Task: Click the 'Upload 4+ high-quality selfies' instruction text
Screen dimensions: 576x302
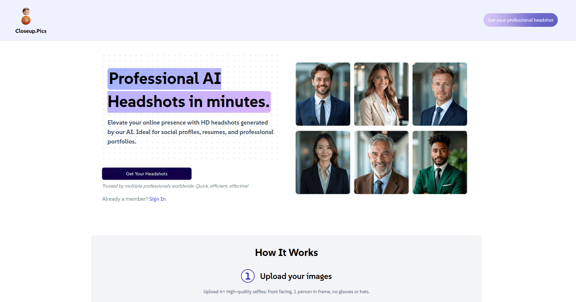Action: coord(286,292)
